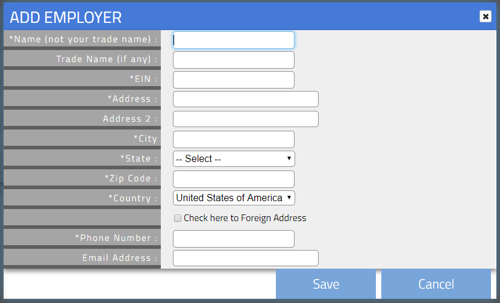Click the 'Check here to Foreign Address' label
500x303 pixels.
[x=245, y=218]
